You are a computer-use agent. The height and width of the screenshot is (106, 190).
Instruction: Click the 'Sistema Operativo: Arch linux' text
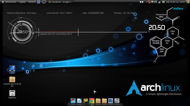tap(22, 13)
